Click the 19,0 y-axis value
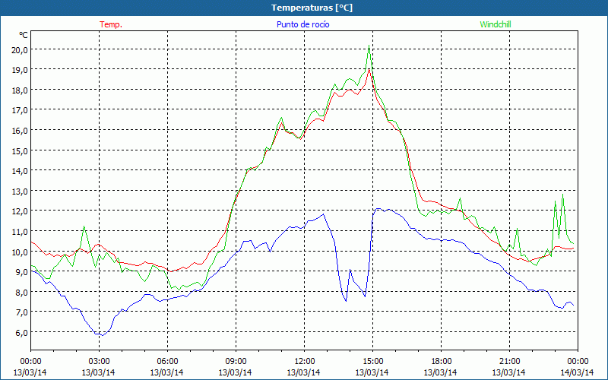The width and height of the screenshot is (608, 380). (21, 70)
